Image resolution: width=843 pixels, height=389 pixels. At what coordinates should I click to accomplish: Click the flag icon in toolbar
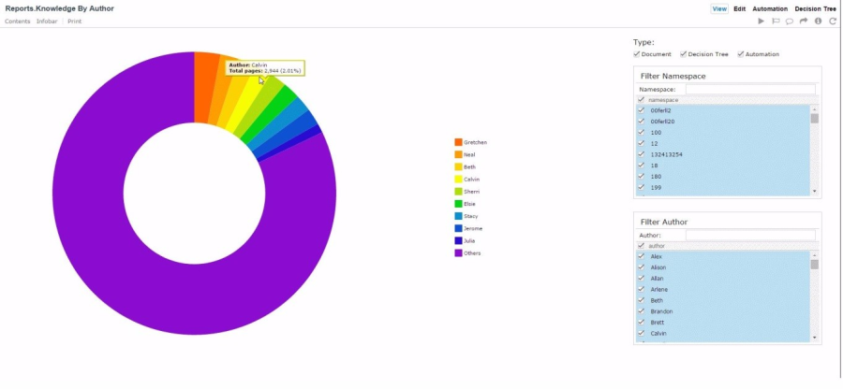(776, 21)
